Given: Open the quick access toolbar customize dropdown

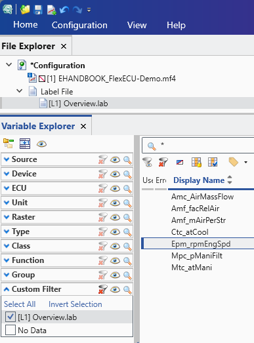Looking at the screenshot, I should point(89,10).
